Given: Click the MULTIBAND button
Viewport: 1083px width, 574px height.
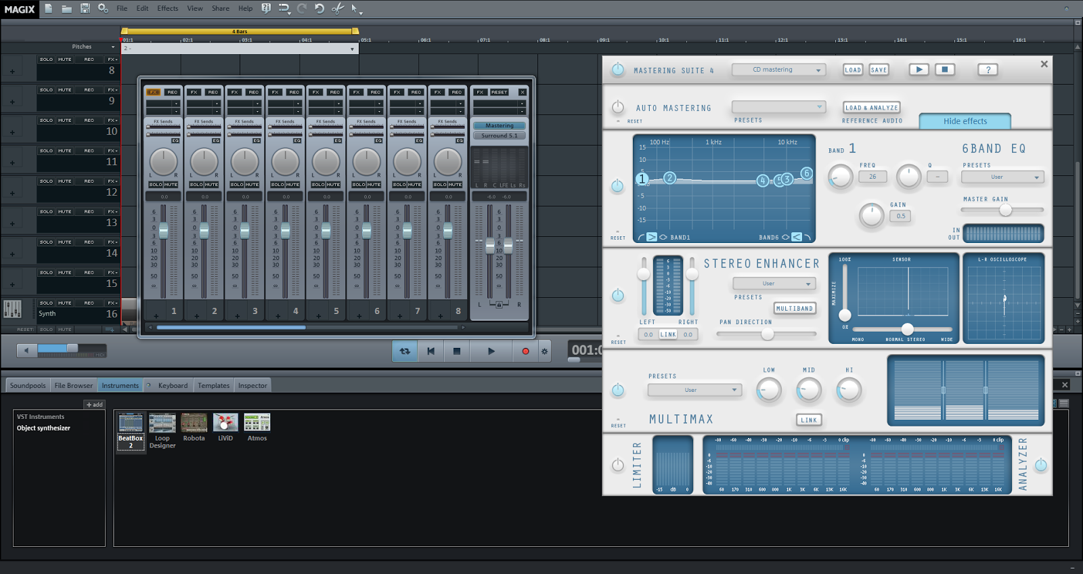Looking at the screenshot, I should [x=795, y=308].
